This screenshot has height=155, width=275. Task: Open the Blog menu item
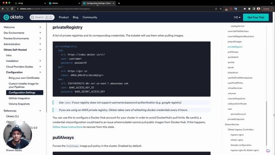[76, 17]
